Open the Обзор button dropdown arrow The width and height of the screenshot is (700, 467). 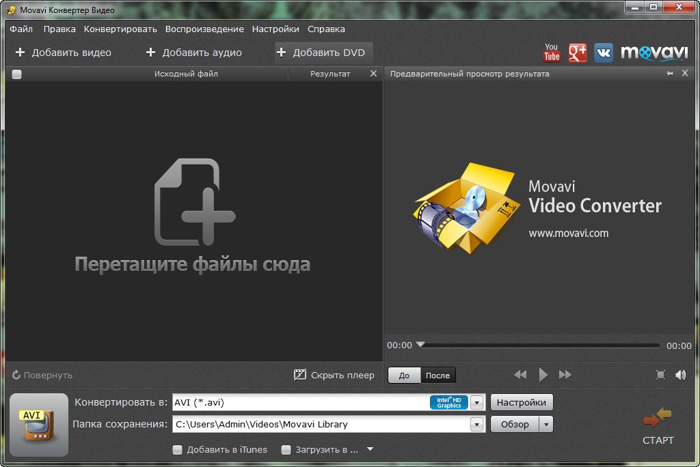coord(546,425)
